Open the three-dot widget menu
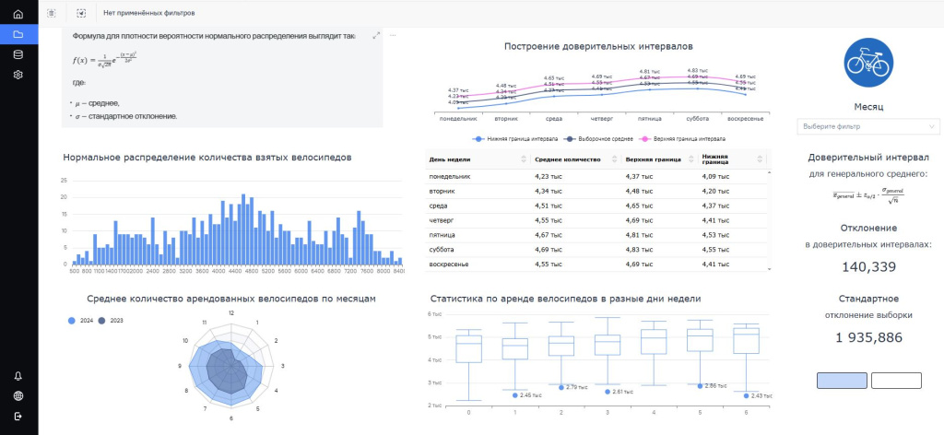 click(x=393, y=36)
